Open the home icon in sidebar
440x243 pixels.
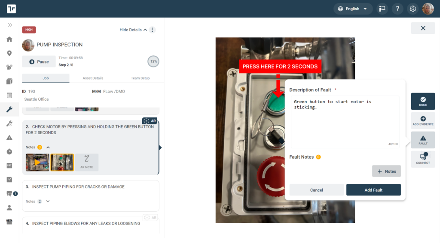9,39
